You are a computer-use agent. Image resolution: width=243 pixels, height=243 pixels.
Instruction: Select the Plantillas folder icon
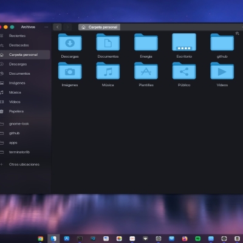pos(146,70)
